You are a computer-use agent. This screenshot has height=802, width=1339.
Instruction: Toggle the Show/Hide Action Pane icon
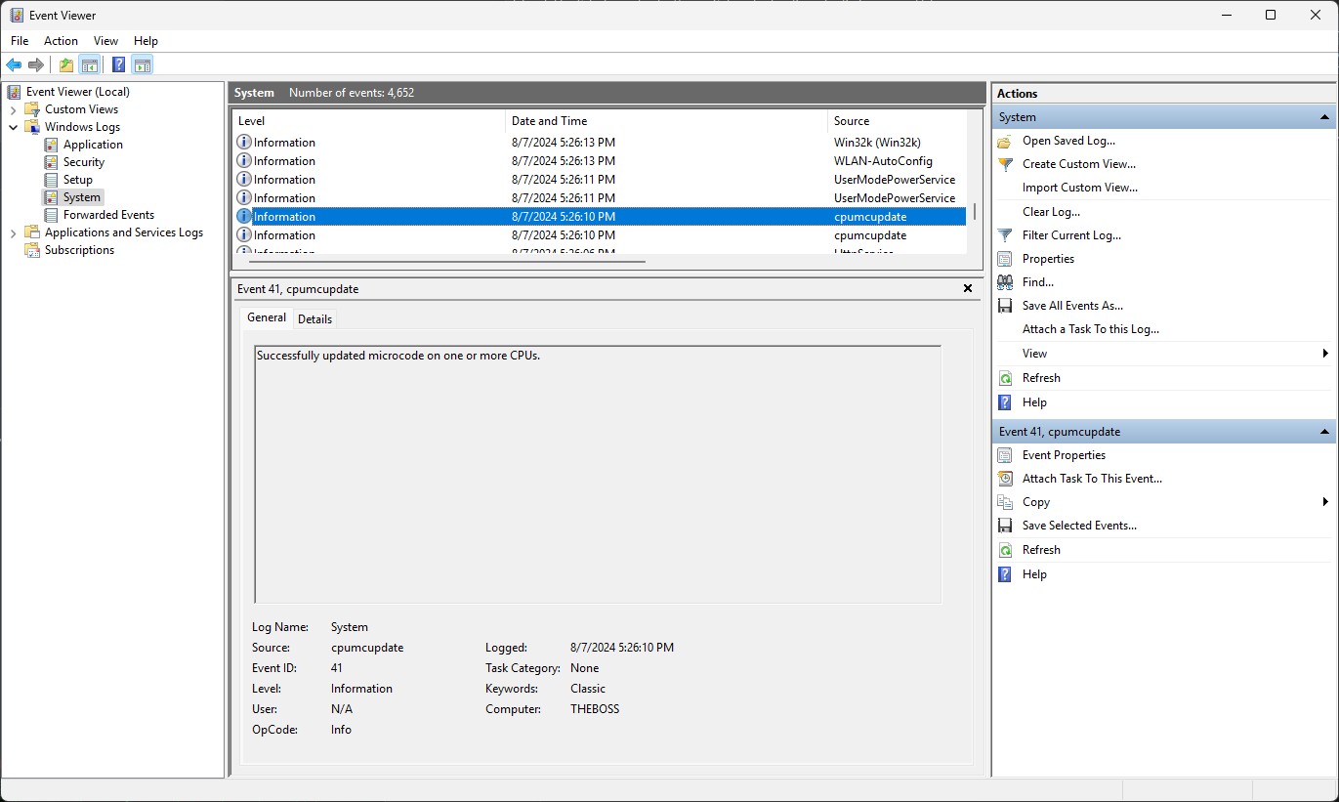[143, 65]
